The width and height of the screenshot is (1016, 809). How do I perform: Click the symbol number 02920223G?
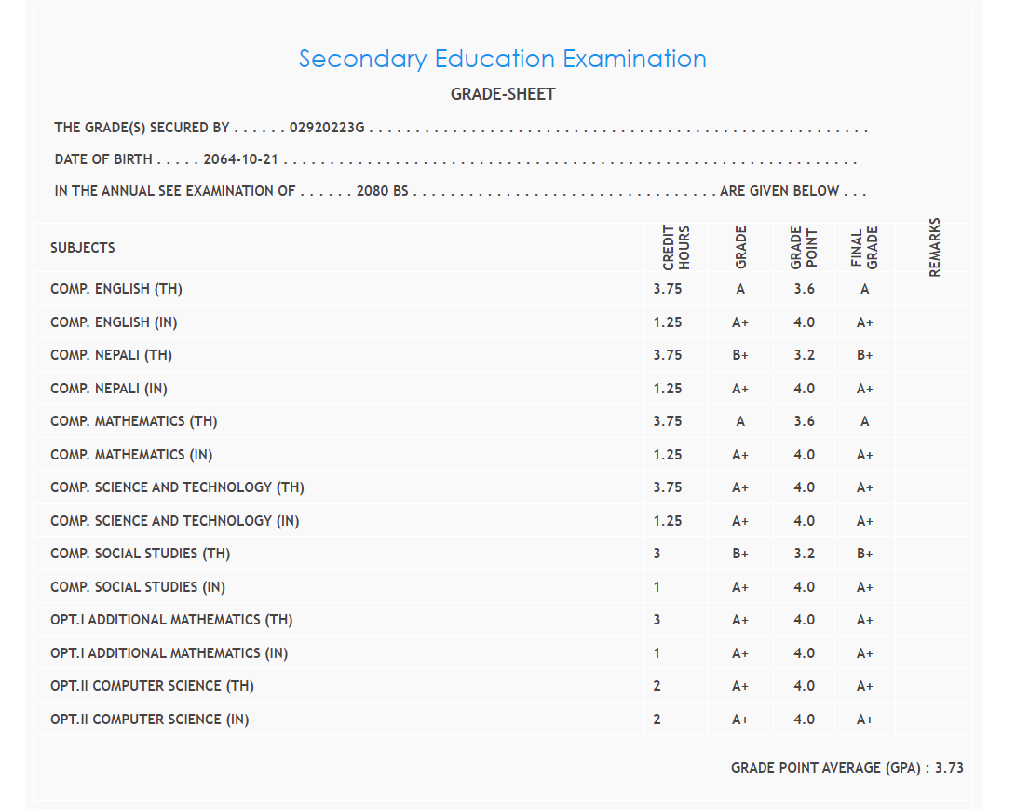[327, 129]
